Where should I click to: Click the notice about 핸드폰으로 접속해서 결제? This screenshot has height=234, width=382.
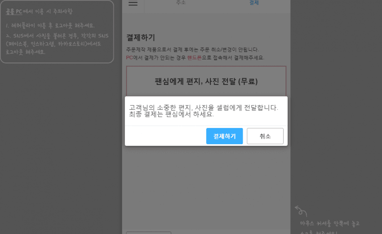coord(195,57)
